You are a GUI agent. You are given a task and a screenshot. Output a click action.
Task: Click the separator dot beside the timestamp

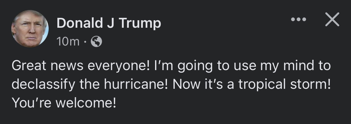85,41
